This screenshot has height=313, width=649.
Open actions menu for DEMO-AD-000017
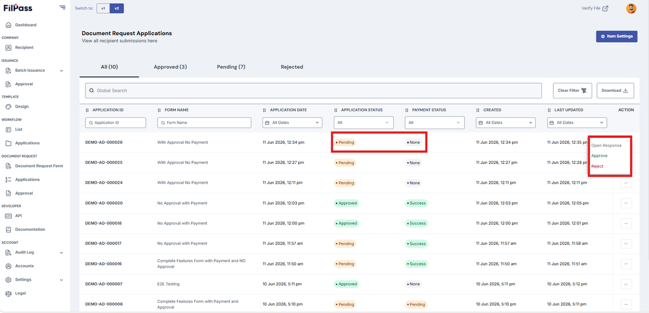click(x=626, y=244)
